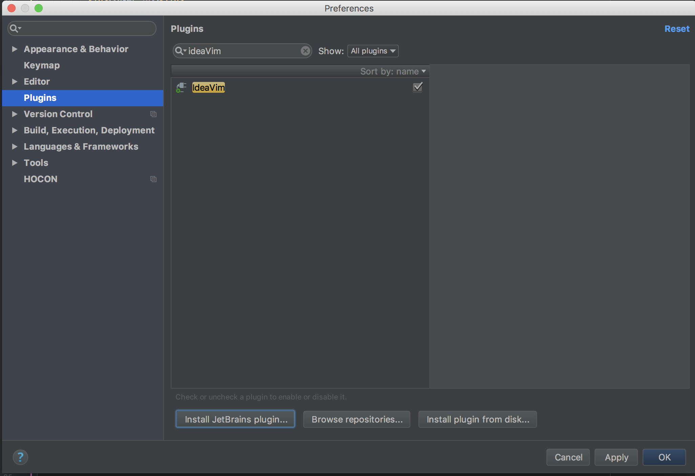The height and width of the screenshot is (476, 695).
Task: Click the HOCON project-level icon
Action: (153, 179)
